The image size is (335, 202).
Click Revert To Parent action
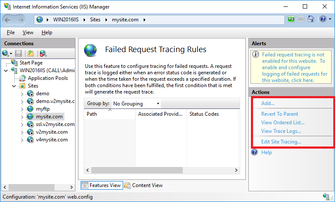click(x=279, y=114)
